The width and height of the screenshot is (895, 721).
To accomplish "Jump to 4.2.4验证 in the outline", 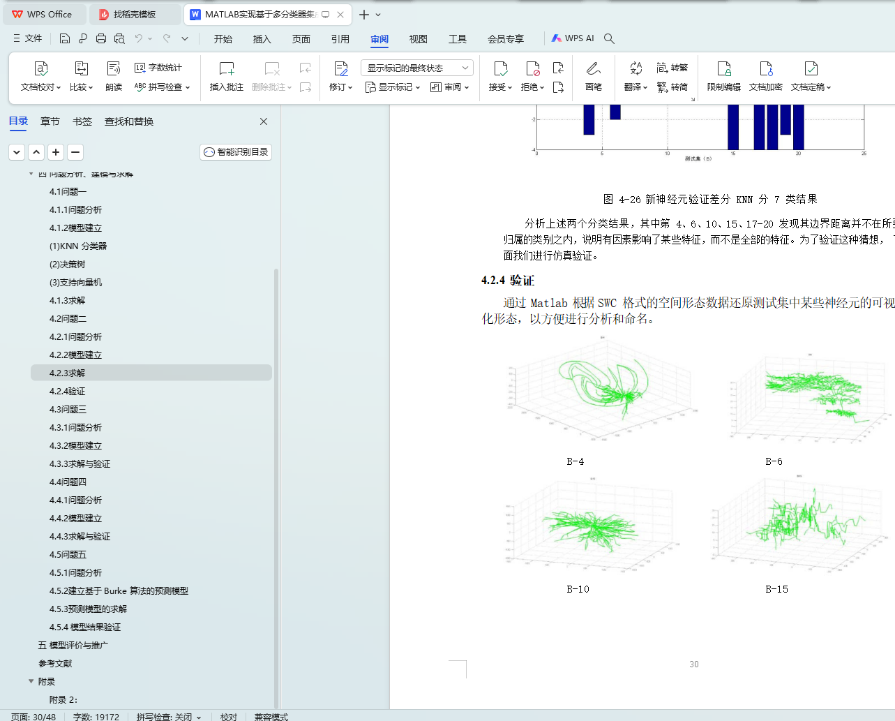I will click(68, 392).
